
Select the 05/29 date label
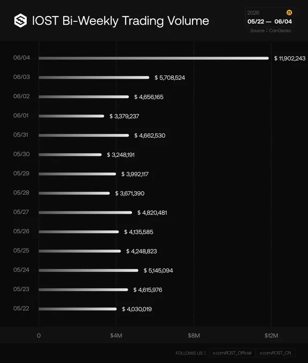[x=21, y=173]
